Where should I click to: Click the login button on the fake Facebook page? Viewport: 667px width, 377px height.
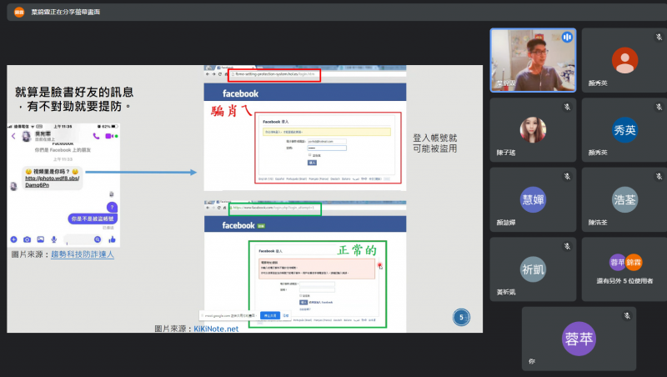tap(312, 163)
